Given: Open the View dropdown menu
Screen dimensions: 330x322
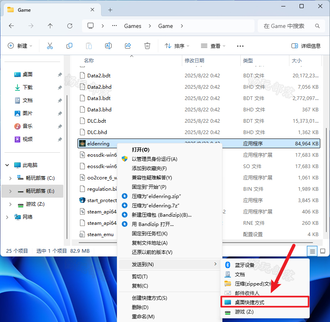Looking at the screenshot, I should [x=213, y=46].
